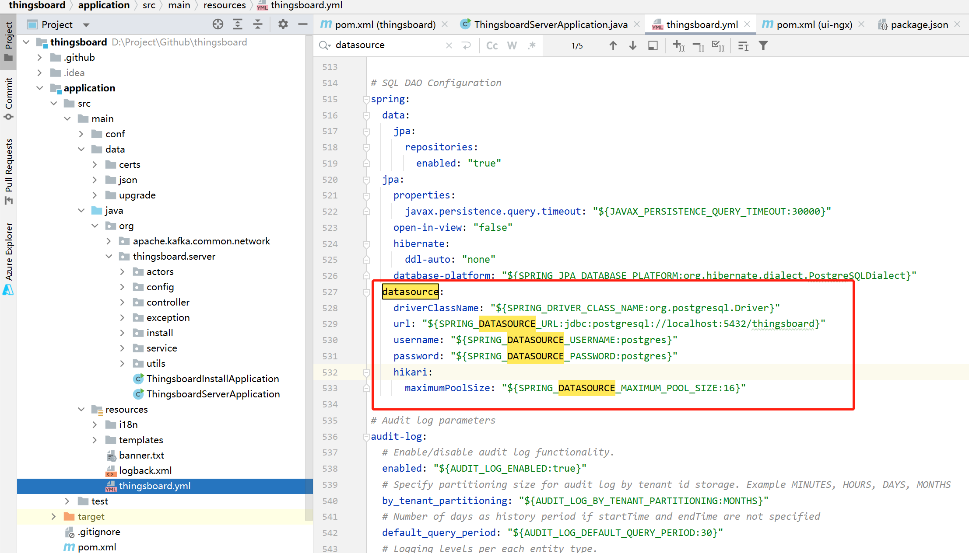969x553 pixels.
Task: Expand the .idea folder
Action: point(39,73)
